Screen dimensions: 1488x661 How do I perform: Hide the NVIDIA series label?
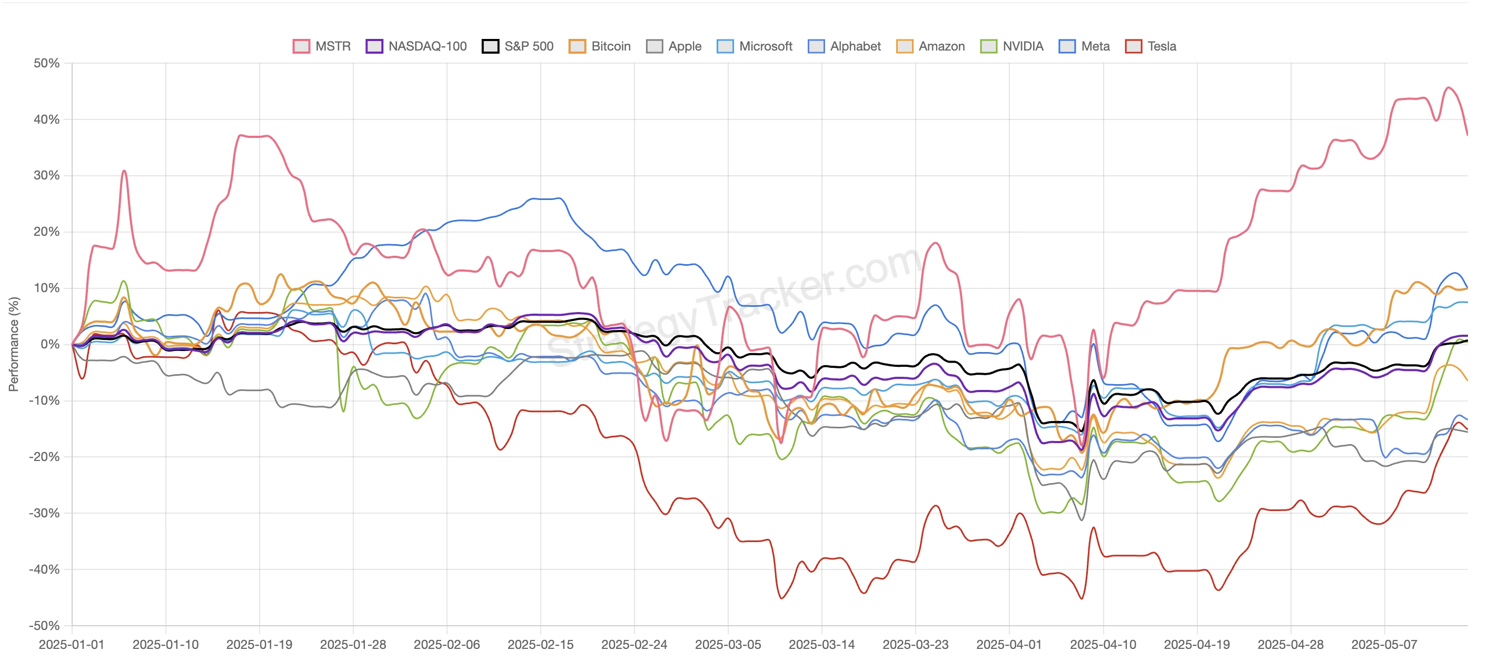(x=1023, y=46)
